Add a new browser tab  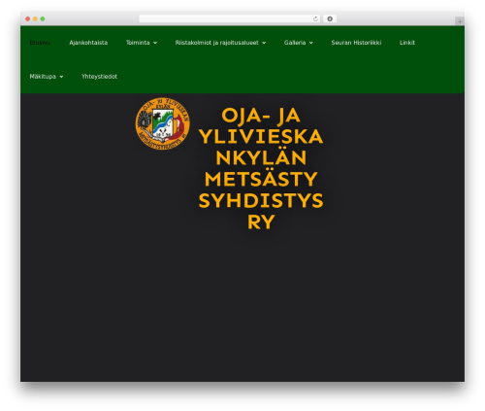coord(460,21)
